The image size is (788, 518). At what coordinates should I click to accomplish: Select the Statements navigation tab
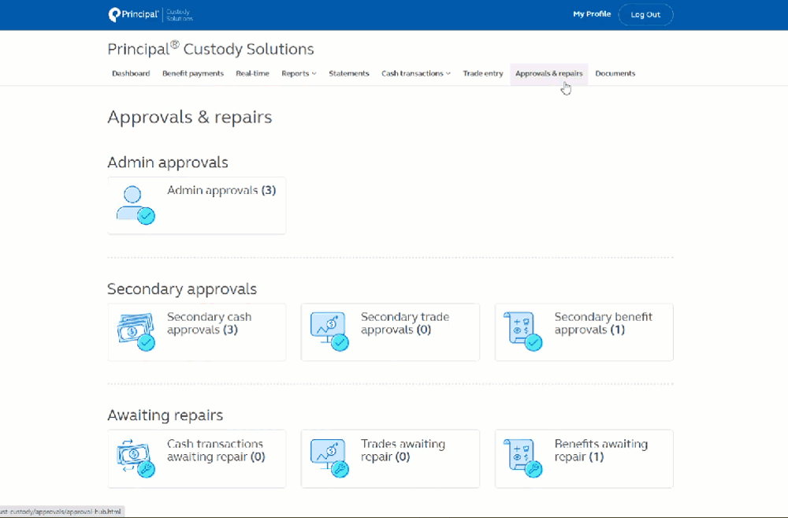349,73
